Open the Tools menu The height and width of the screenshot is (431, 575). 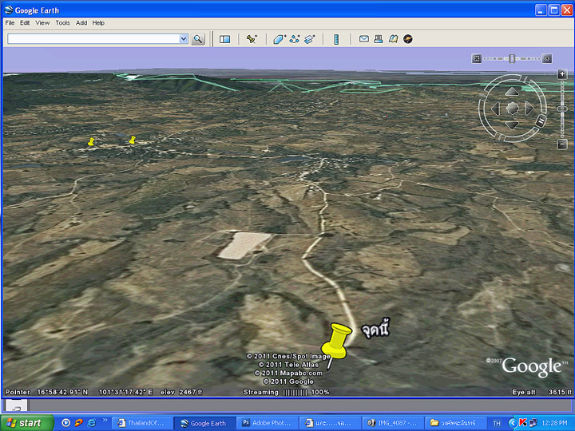pos(62,23)
